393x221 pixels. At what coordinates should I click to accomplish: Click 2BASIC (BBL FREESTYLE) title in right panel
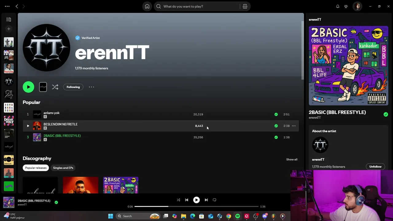(337, 112)
